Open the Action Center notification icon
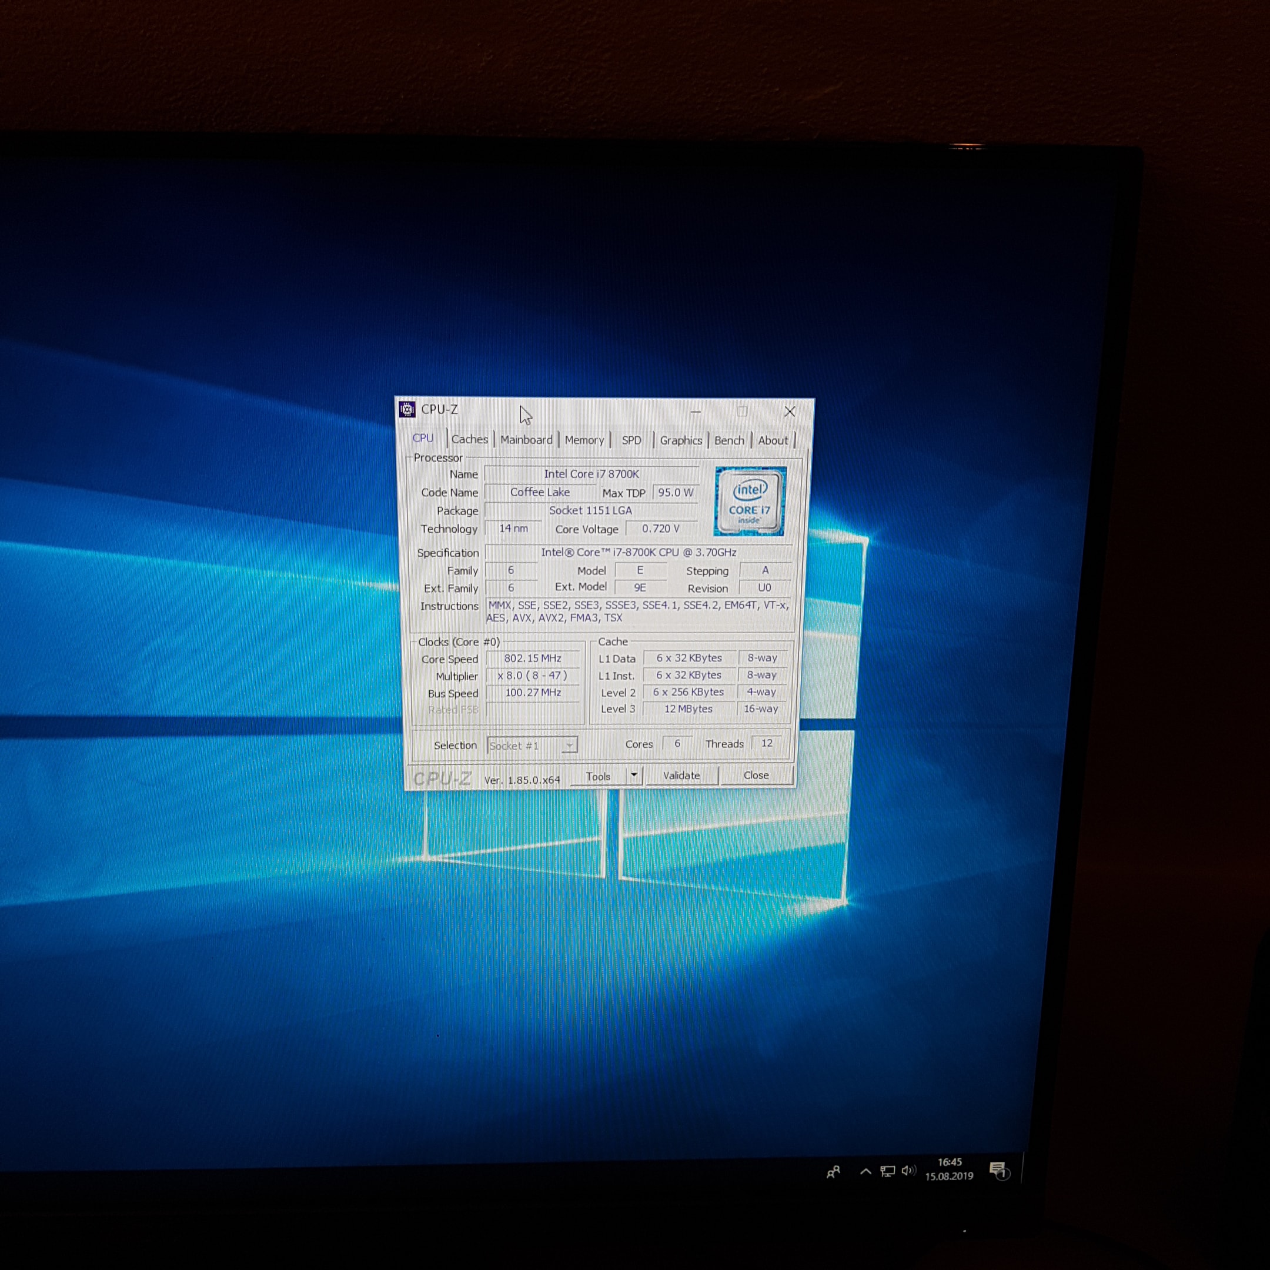 click(x=998, y=1170)
